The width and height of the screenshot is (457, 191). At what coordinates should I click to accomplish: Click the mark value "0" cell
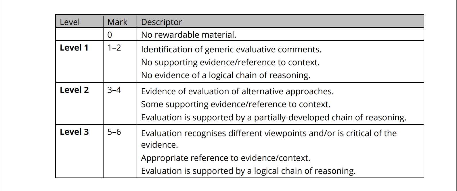[110, 35]
